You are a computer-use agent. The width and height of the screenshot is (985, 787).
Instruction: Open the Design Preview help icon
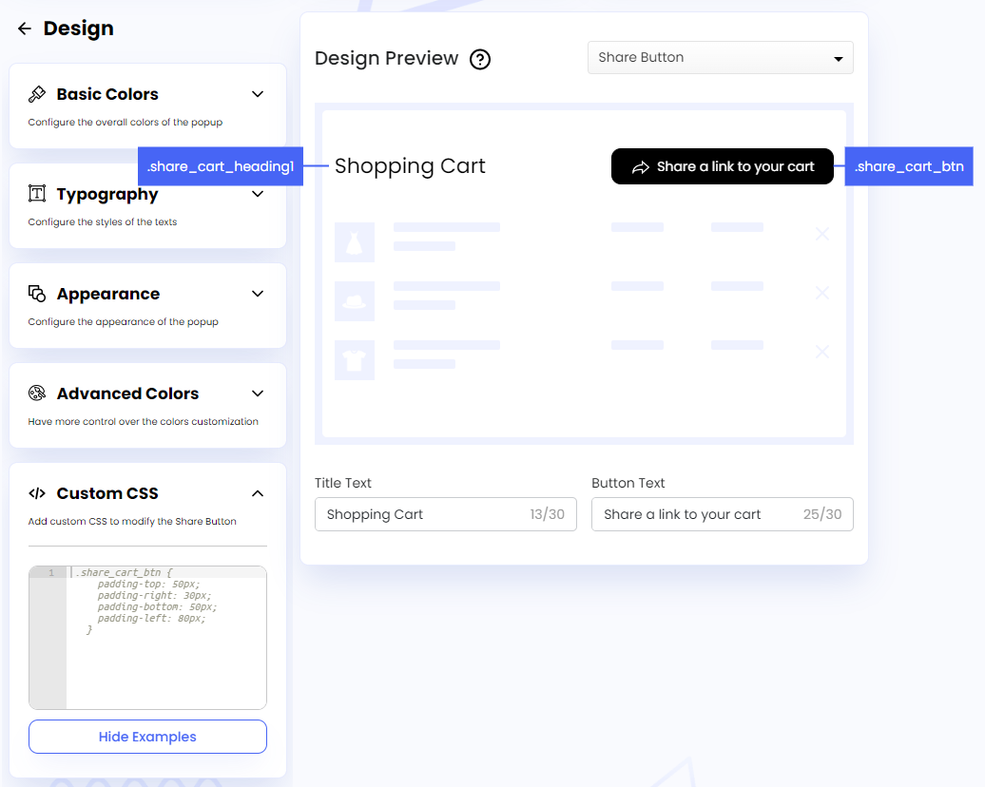(480, 59)
